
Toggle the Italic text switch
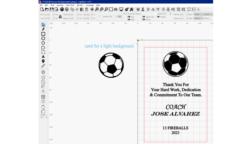point(129,19)
